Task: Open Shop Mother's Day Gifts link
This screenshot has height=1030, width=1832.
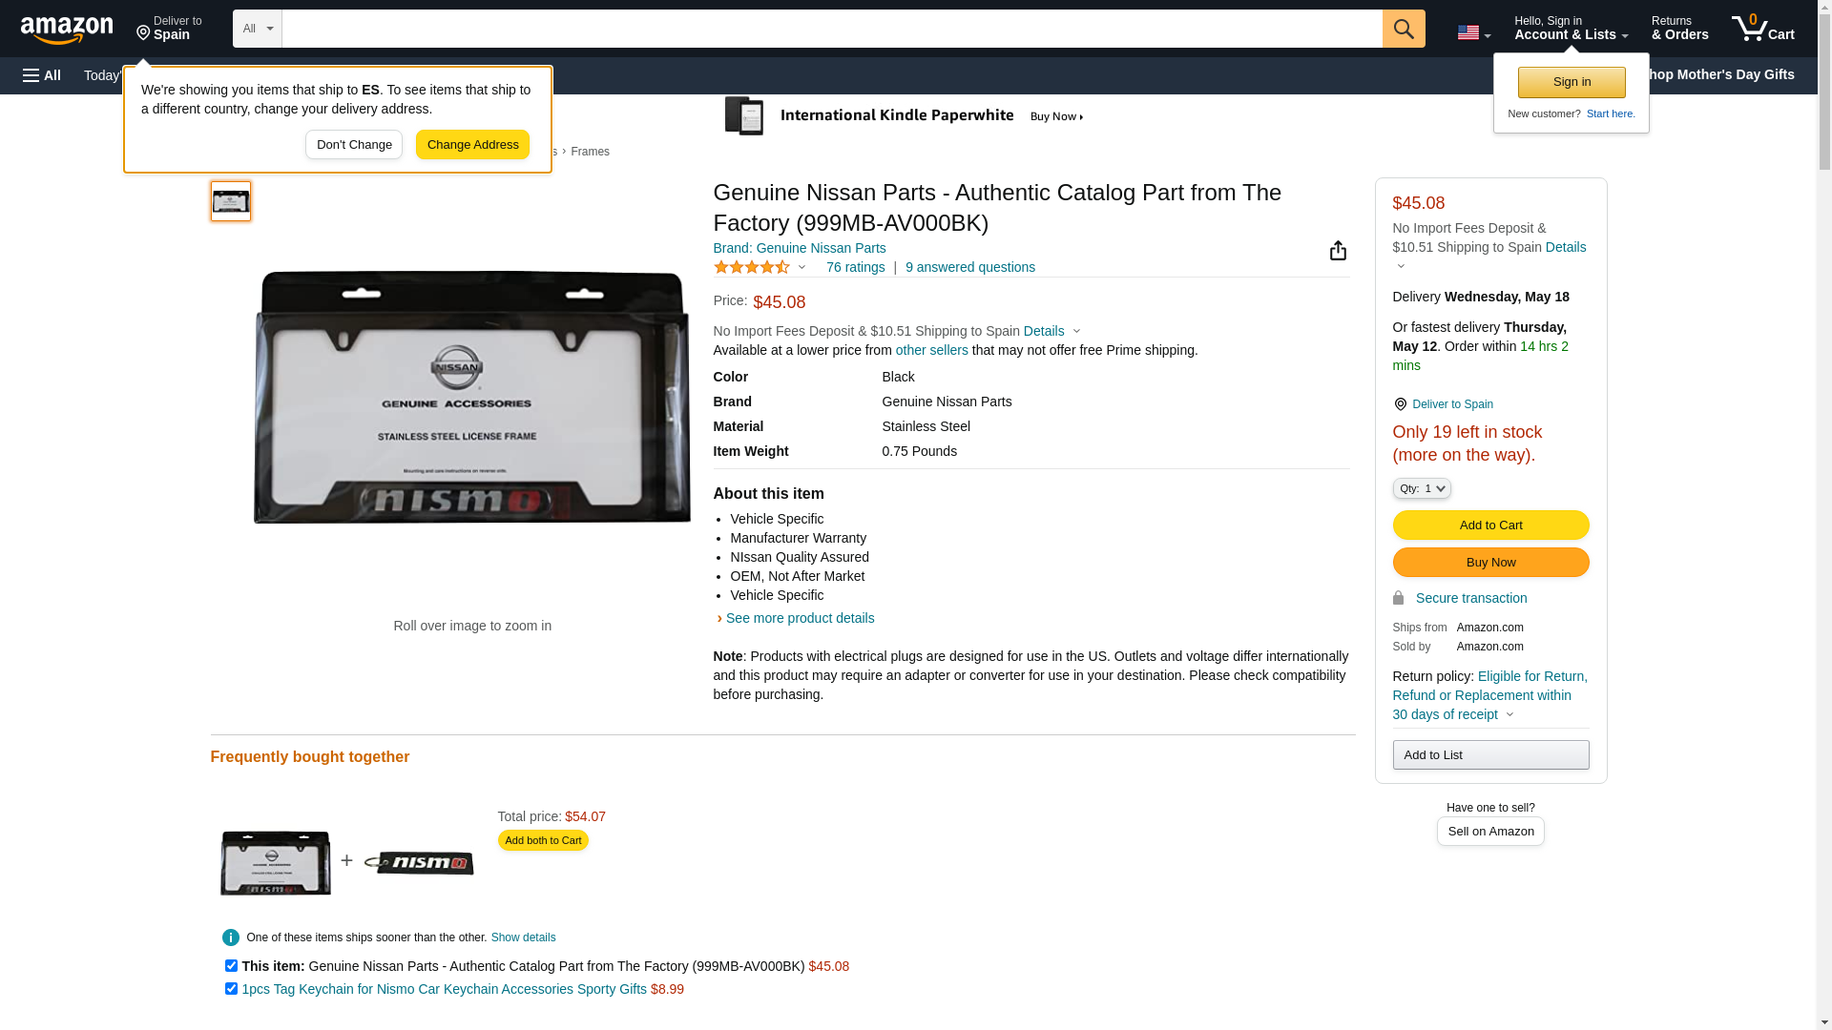Action: click(1723, 74)
